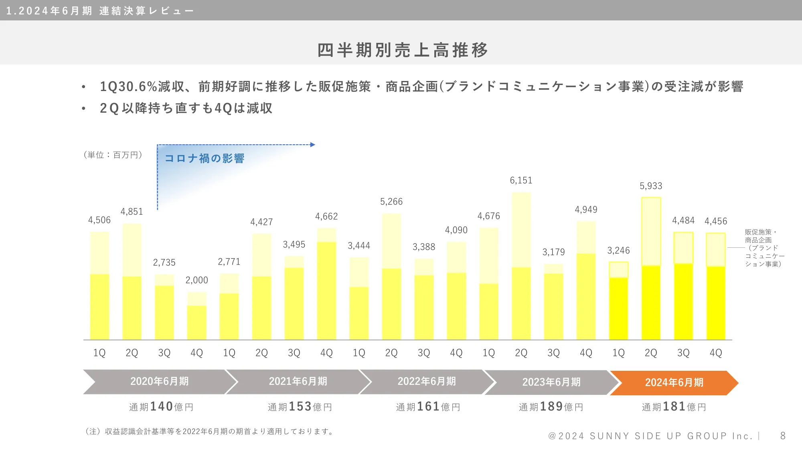Image resolution: width=802 pixels, height=451 pixels.
Task: Click the bar value 3,179
Action: pyautogui.click(x=554, y=252)
